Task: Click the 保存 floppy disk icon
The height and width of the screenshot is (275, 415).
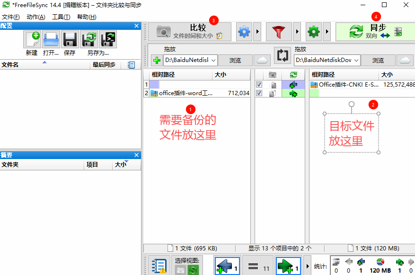Action: 70,39
